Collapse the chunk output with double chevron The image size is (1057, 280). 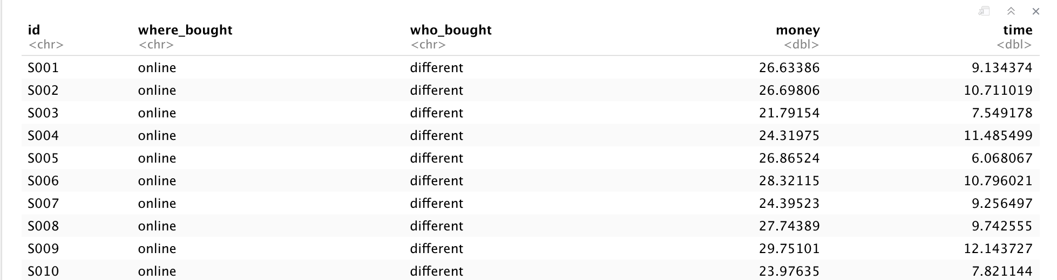point(1011,11)
